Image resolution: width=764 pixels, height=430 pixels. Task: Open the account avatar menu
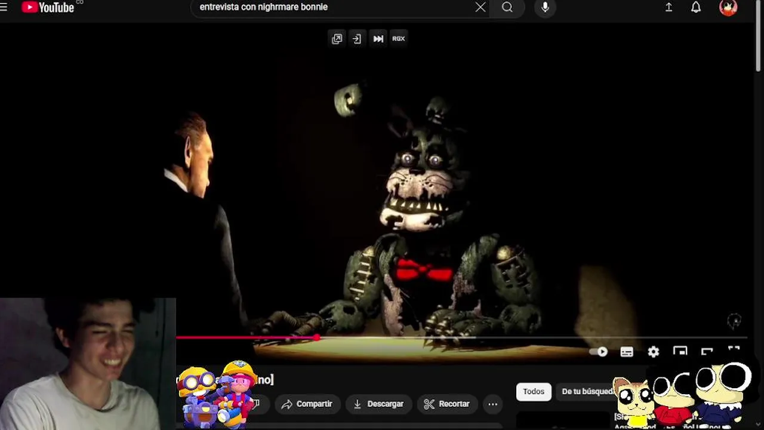point(728,7)
